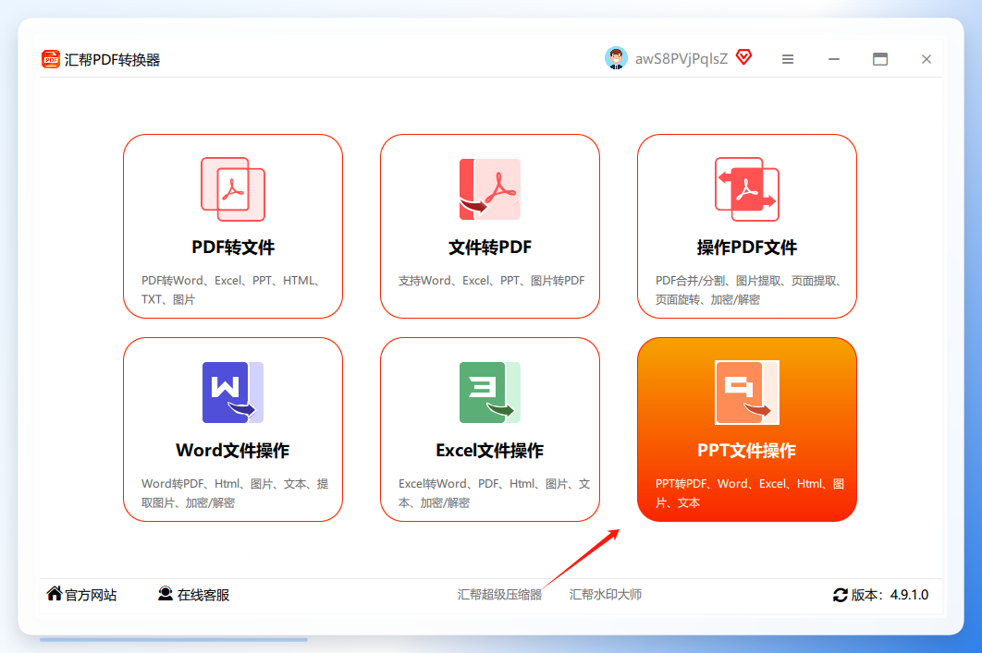
Task: Click the Excel文件操作 card icon
Action: 490,393
